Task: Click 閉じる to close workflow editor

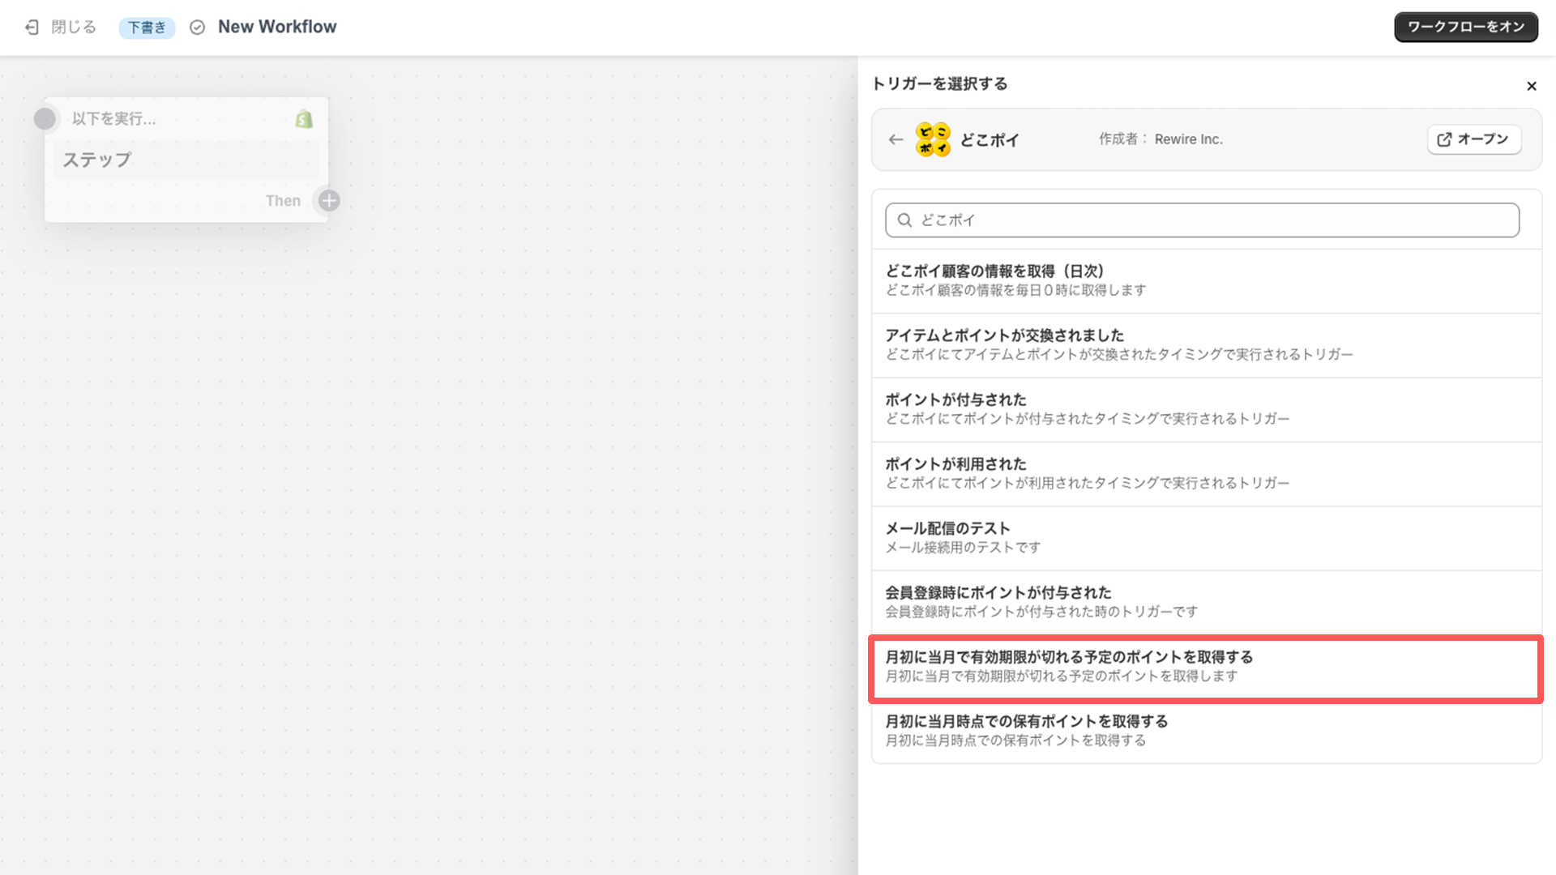Action: pyautogui.click(x=59, y=27)
